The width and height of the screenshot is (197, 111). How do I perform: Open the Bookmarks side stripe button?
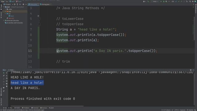click(1, 92)
